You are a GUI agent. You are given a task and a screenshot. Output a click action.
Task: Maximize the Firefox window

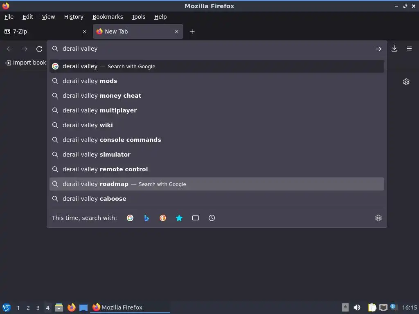click(x=405, y=6)
